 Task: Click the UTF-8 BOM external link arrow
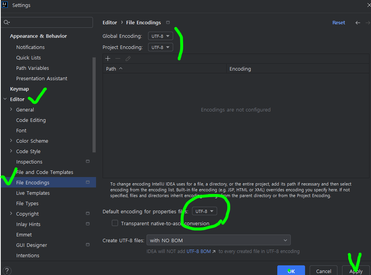pyautogui.click(x=214, y=251)
